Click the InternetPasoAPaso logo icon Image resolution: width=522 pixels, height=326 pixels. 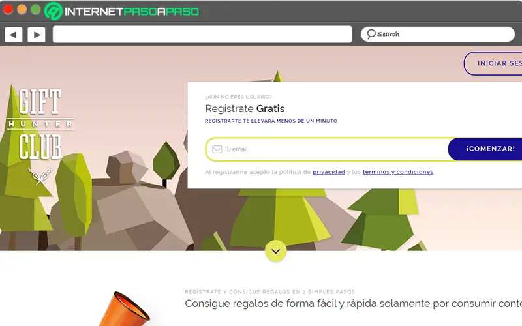click(x=54, y=11)
